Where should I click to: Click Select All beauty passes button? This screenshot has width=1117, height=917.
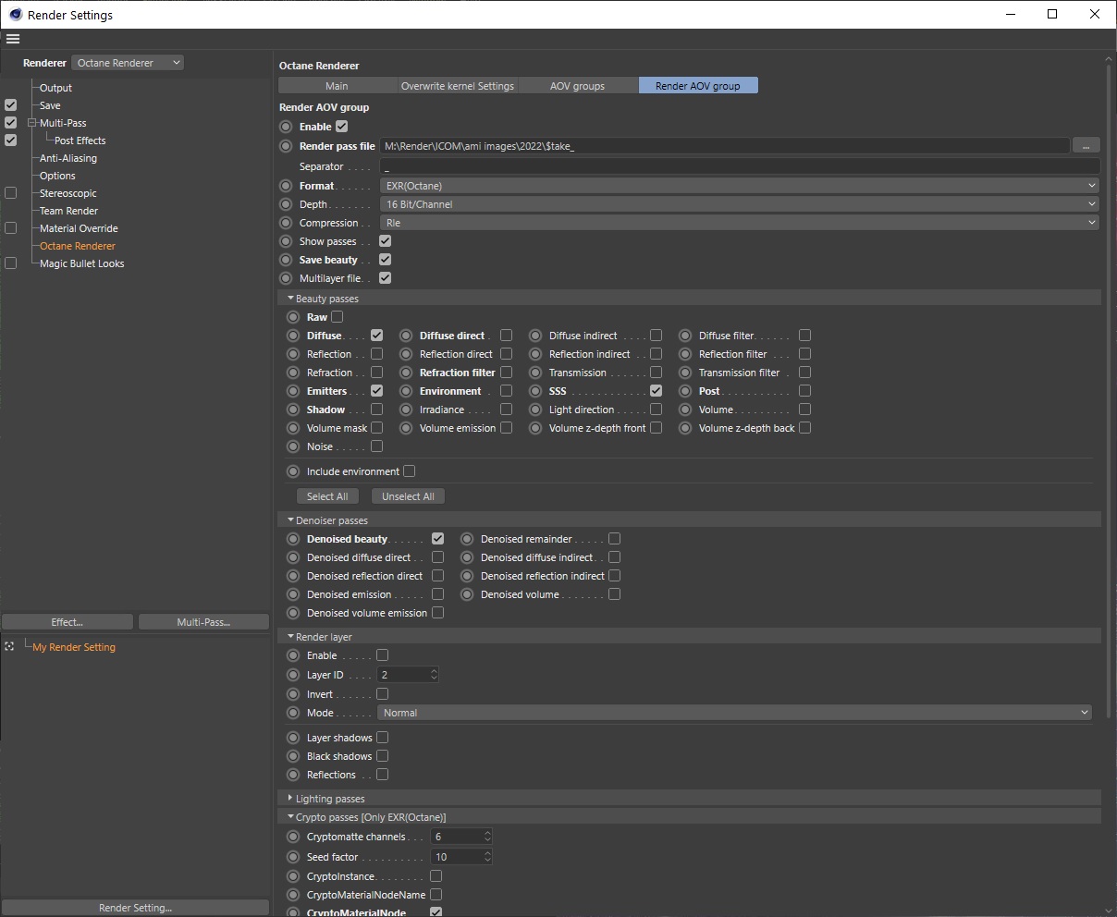click(x=327, y=496)
